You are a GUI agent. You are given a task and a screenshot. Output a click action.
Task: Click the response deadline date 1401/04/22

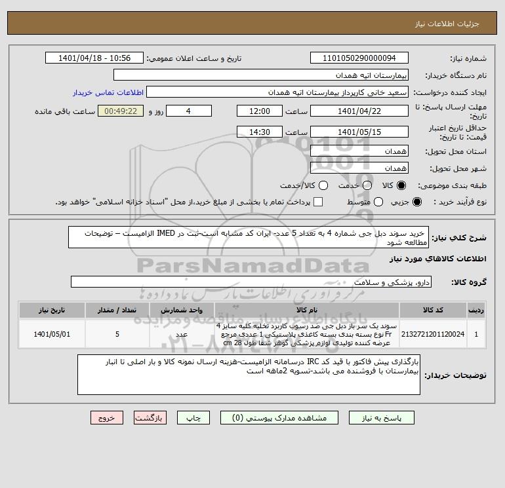(x=359, y=111)
